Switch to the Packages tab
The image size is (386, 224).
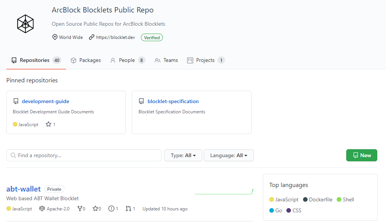coord(86,60)
